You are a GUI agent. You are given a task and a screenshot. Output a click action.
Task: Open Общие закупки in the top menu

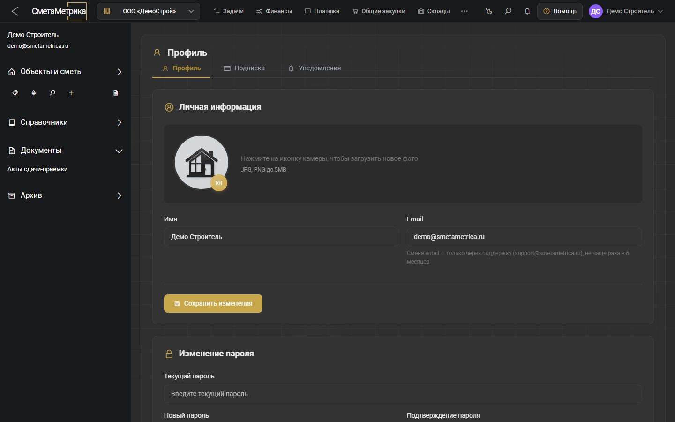(x=379, y=11)
